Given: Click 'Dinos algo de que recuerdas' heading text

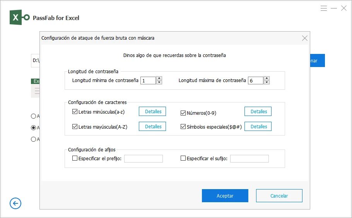Looking at the screenshot, I should click(174, 55).
